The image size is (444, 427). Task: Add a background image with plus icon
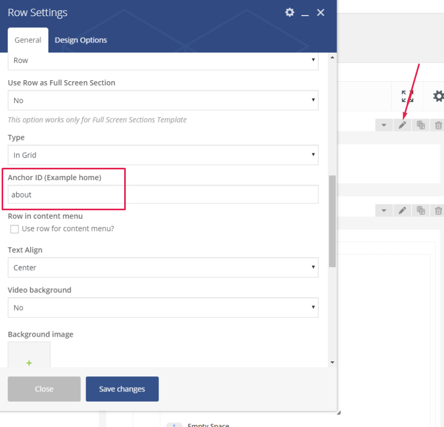click(29, 362)
